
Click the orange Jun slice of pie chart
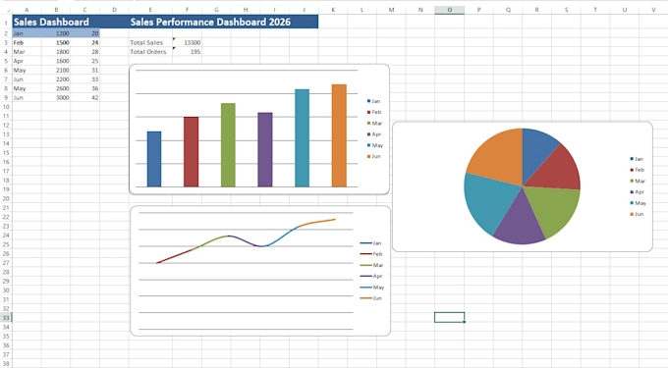point(499,157)
